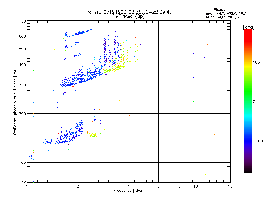Click the 'Stationary phase Virtual Height [km]' axis title

(15, 101)
